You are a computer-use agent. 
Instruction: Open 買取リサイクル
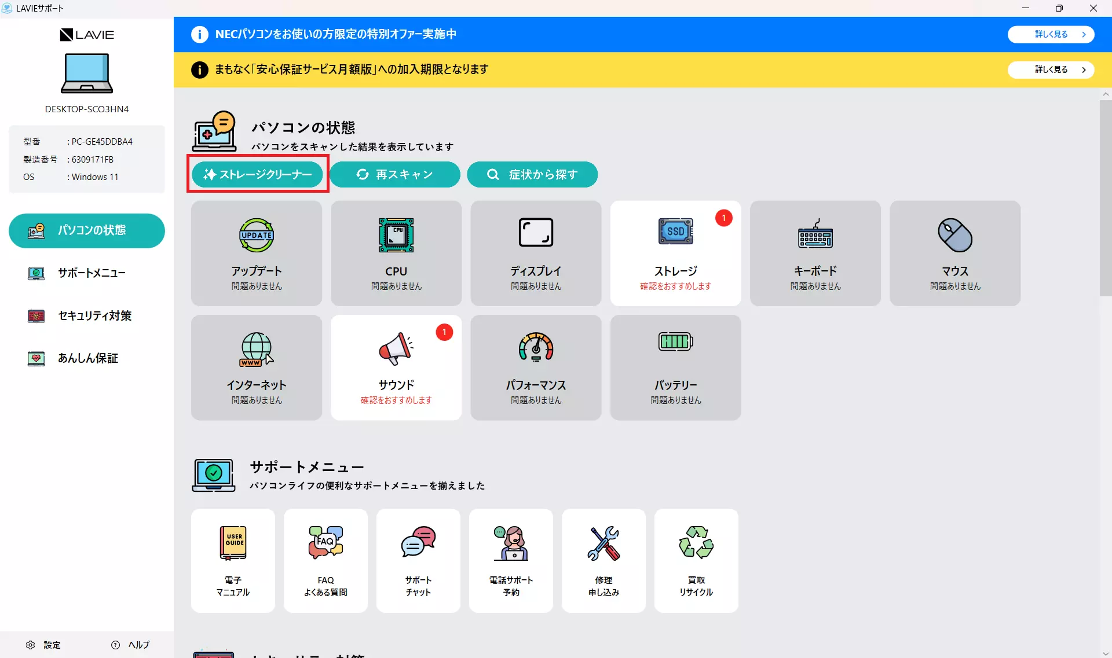[696, 560]
